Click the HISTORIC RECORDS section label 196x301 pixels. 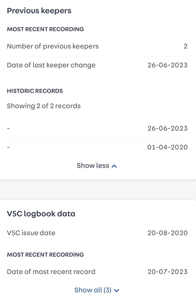tap(35, 91)
